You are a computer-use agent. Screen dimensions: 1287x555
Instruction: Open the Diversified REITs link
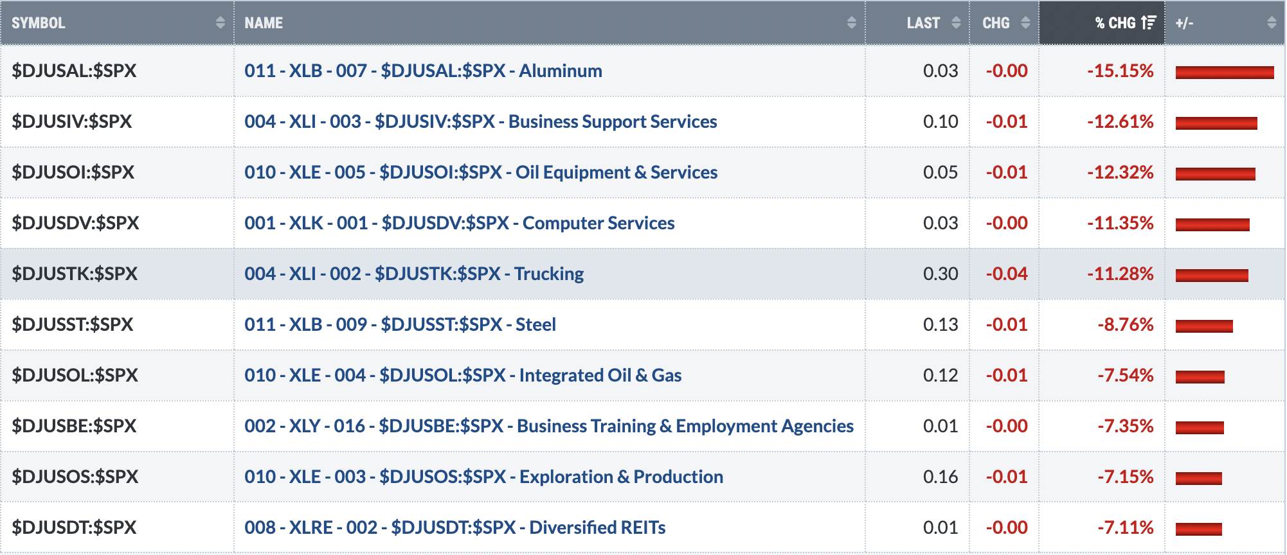pyautogui.click(x=455, y=527)
